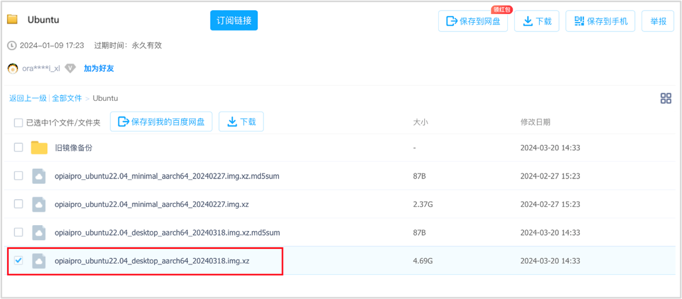Click file icon of desktop_aarch64 img.xz
Image resolution: width=682 pixels, height=299 pixels.
point(39,261)
